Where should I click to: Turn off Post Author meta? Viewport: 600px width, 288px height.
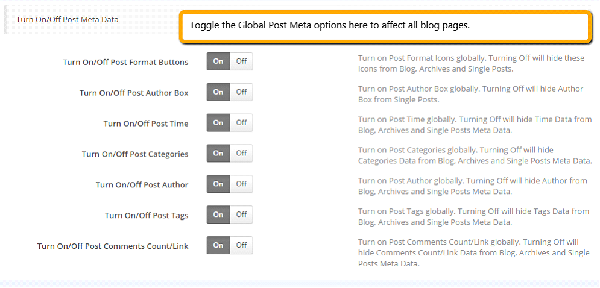(x=241, y=184)
